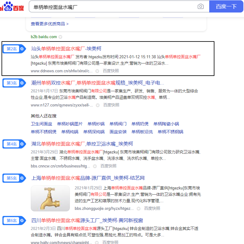This screenshot has height=244, width=244.
Task: Open result 汕头单柄单控面盆水嘴厂-埃美柯
Action: (x=66, y=49)
